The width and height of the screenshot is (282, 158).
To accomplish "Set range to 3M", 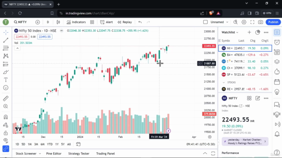I will tap(36, 144).
